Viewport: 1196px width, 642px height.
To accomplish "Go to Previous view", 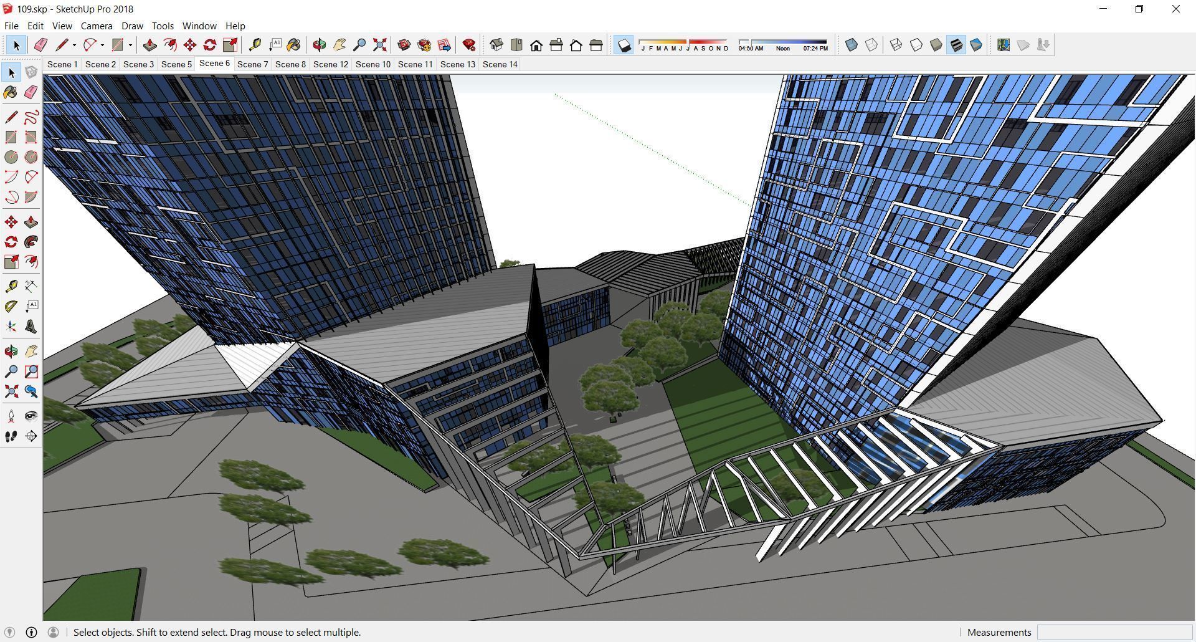I will pos(31,391).
